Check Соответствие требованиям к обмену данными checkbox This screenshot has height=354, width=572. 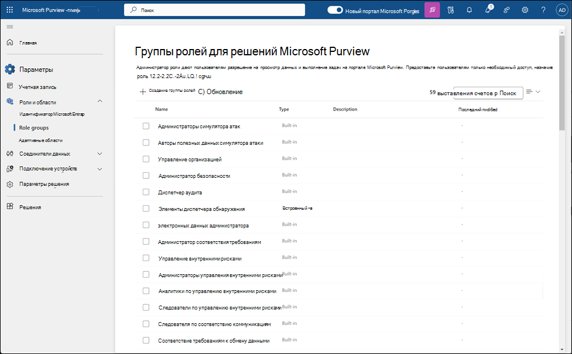(x=146, y=340)
